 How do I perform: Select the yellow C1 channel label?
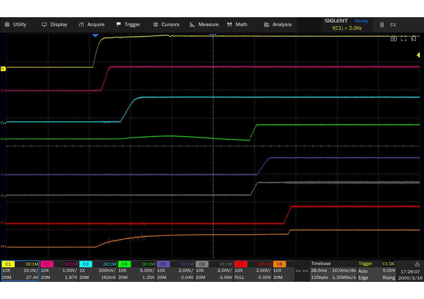point(8,264)
